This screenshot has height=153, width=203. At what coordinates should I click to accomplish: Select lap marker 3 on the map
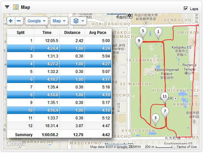pos(155,119)
